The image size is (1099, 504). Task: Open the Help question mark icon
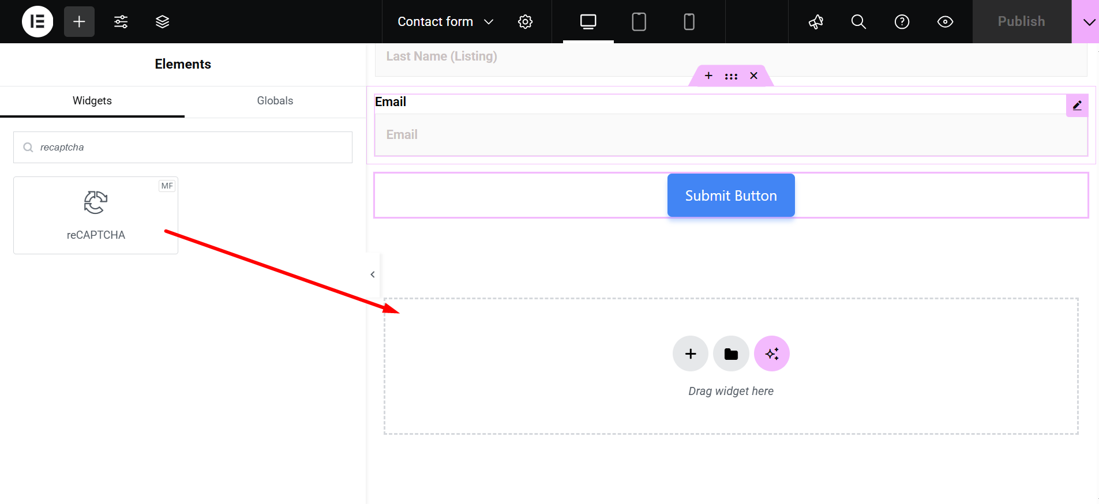click(x=902, y=21)
